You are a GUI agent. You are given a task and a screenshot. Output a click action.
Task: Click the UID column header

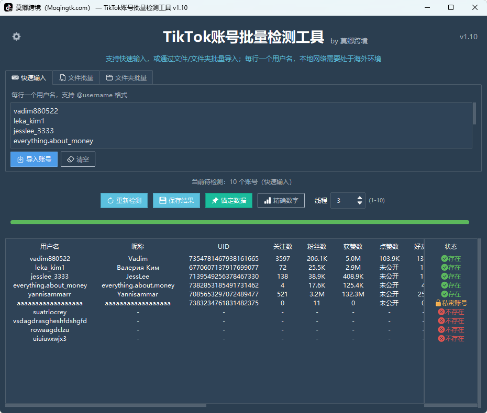pos(224,247)
